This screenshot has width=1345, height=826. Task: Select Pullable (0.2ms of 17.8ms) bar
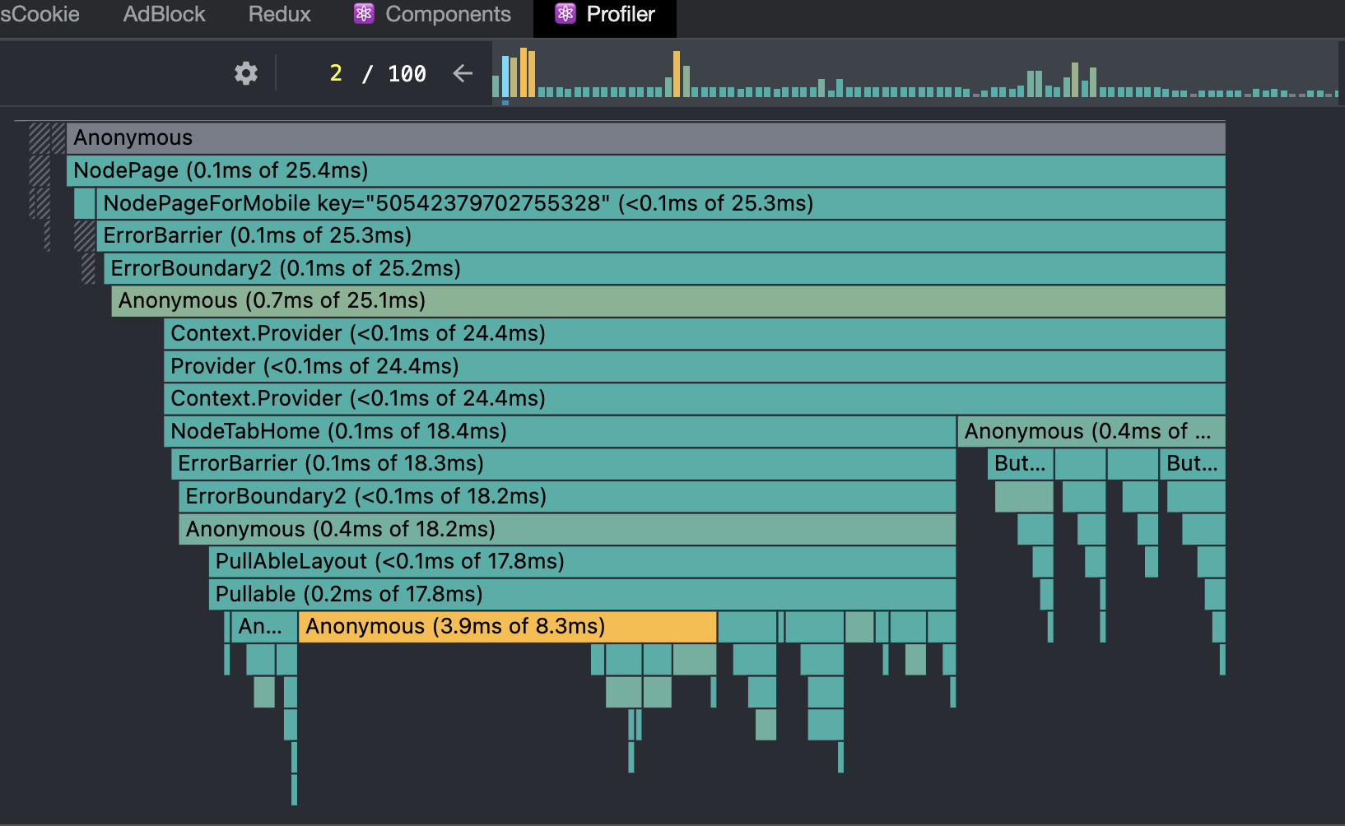tap(582, 594)
